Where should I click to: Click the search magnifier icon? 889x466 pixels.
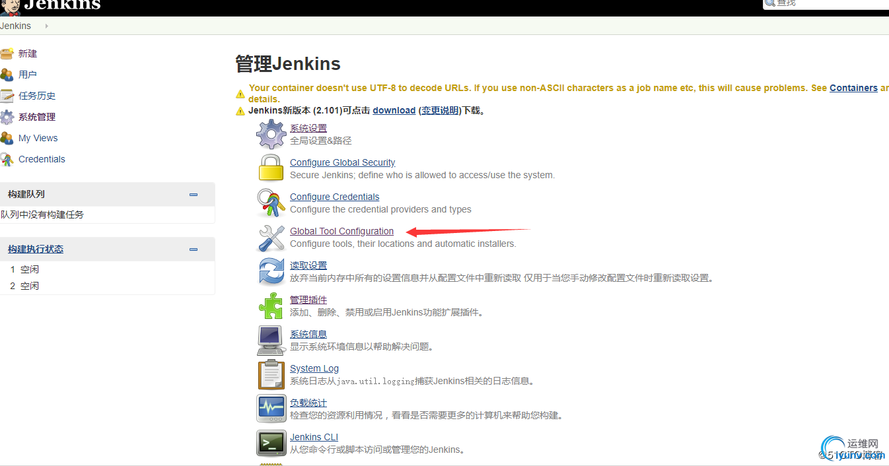770,3
